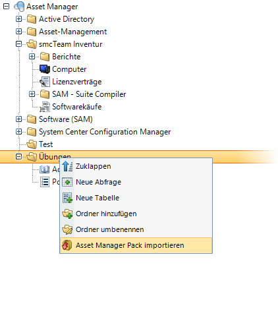
Task: Select System Center Configuration Manager label
Action: pyautogui.click(x=105, y=132)
